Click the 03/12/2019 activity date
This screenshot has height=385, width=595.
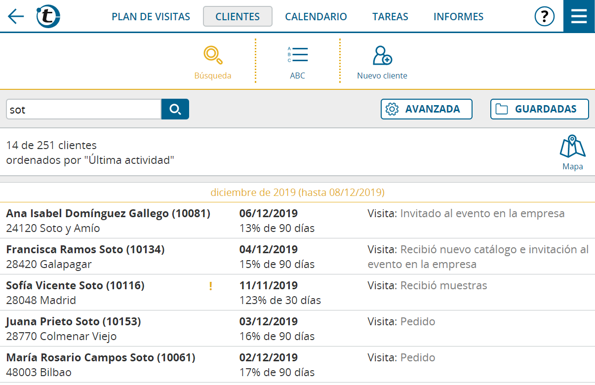tap(269, 322)
